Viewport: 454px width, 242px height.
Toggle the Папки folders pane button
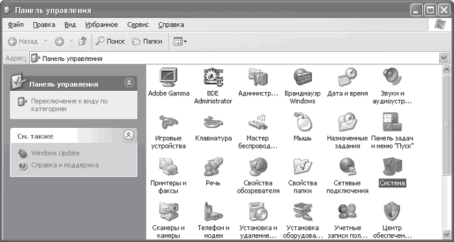(147, 42)
